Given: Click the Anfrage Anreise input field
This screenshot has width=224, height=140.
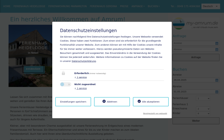Looking at the screenshot, I should 196,43.
